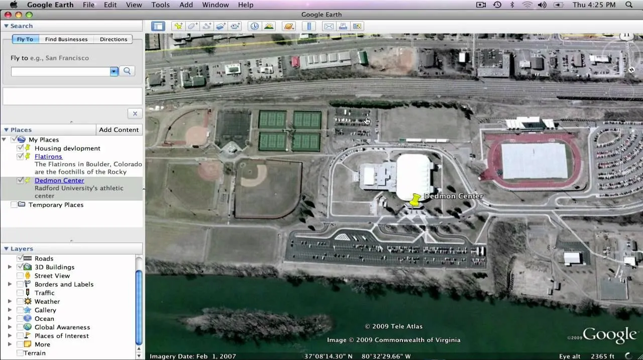Uncheck the Roads layer checkbox
643x360 pixels.
(x=20, y=259)
